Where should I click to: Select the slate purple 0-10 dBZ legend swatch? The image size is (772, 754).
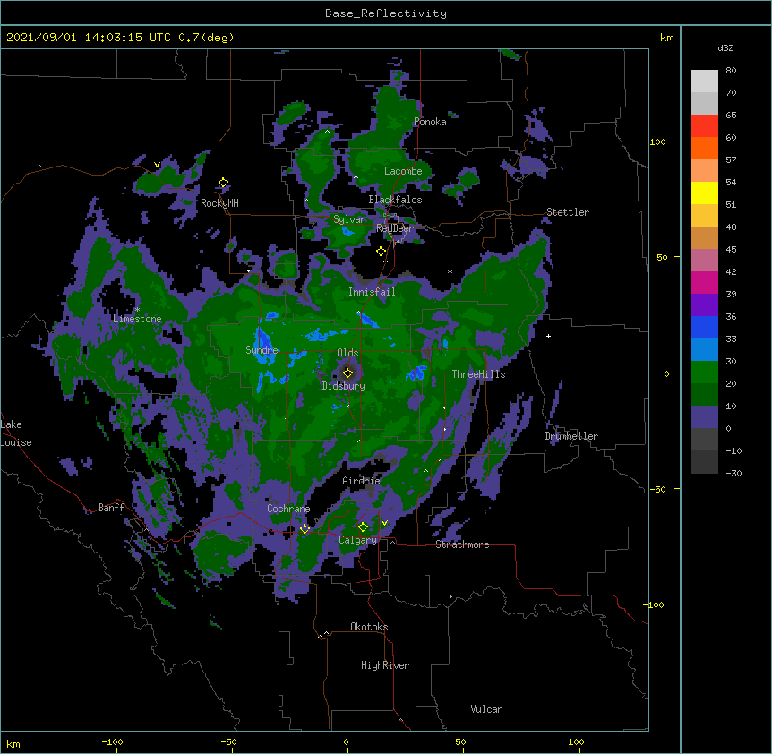tap(704, 417)
